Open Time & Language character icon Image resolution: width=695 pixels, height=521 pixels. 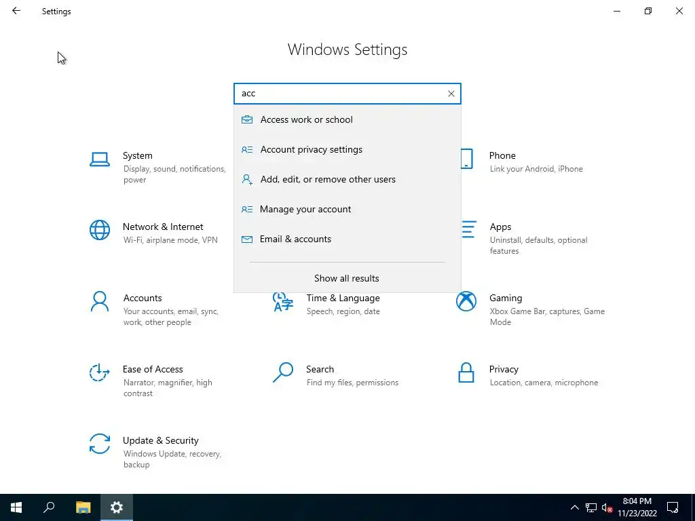[283, 302]
